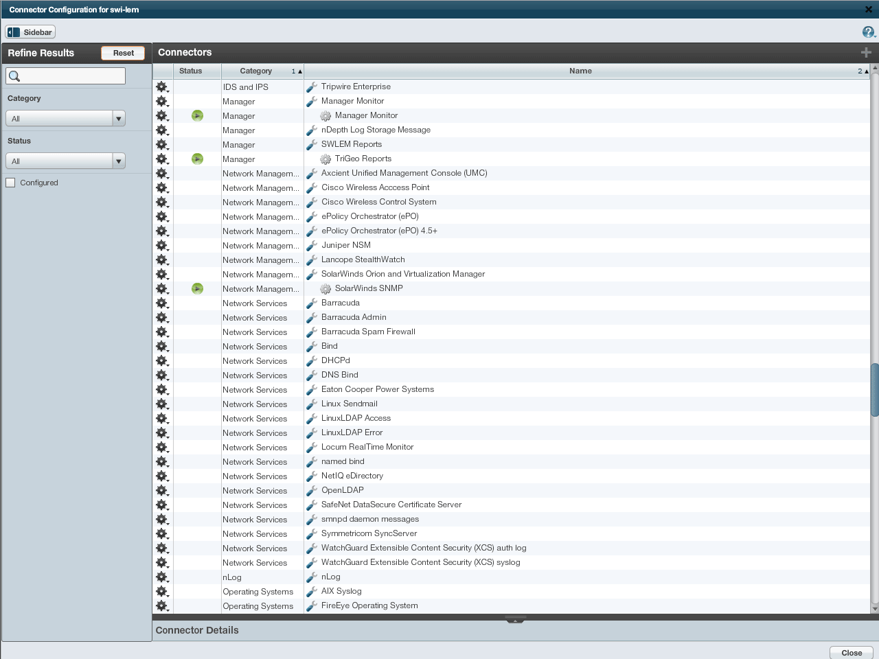Select WatchGuard XCS syslog connector
The height and width of the screenshot is (659, 879).
pyautogui.click(x=421, y=562)
